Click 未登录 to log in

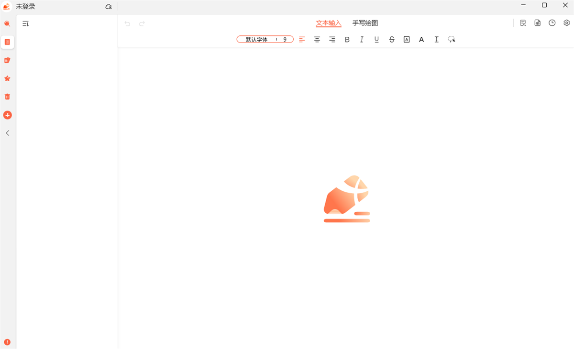[x=25, y=7]
